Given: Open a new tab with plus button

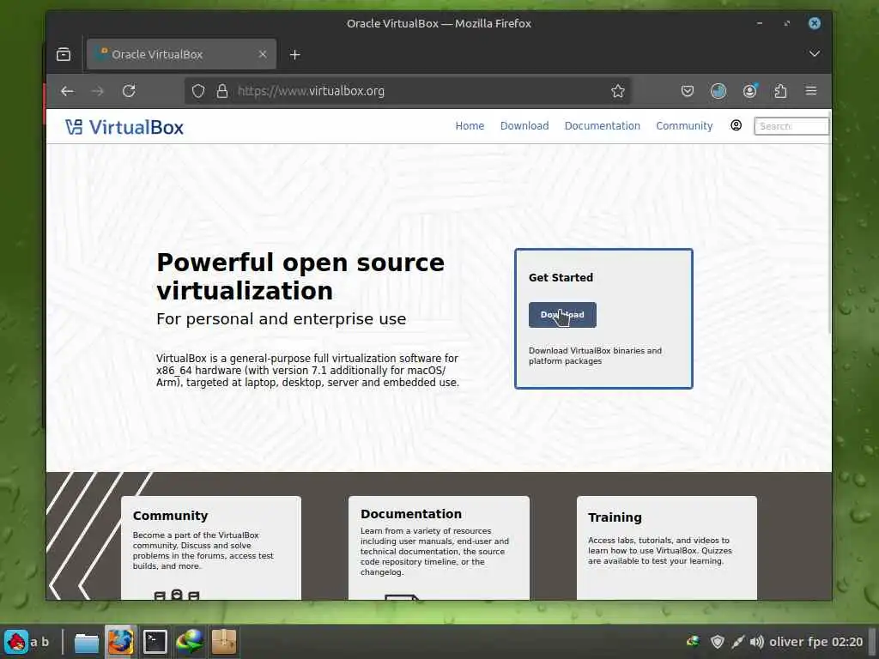Looking at the screenshot, I should (x=295, y=54).
